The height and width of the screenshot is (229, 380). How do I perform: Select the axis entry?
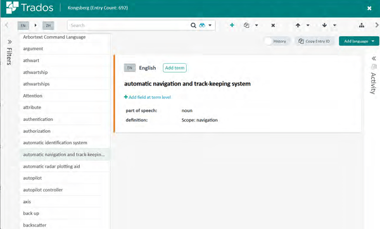[65, 202]
